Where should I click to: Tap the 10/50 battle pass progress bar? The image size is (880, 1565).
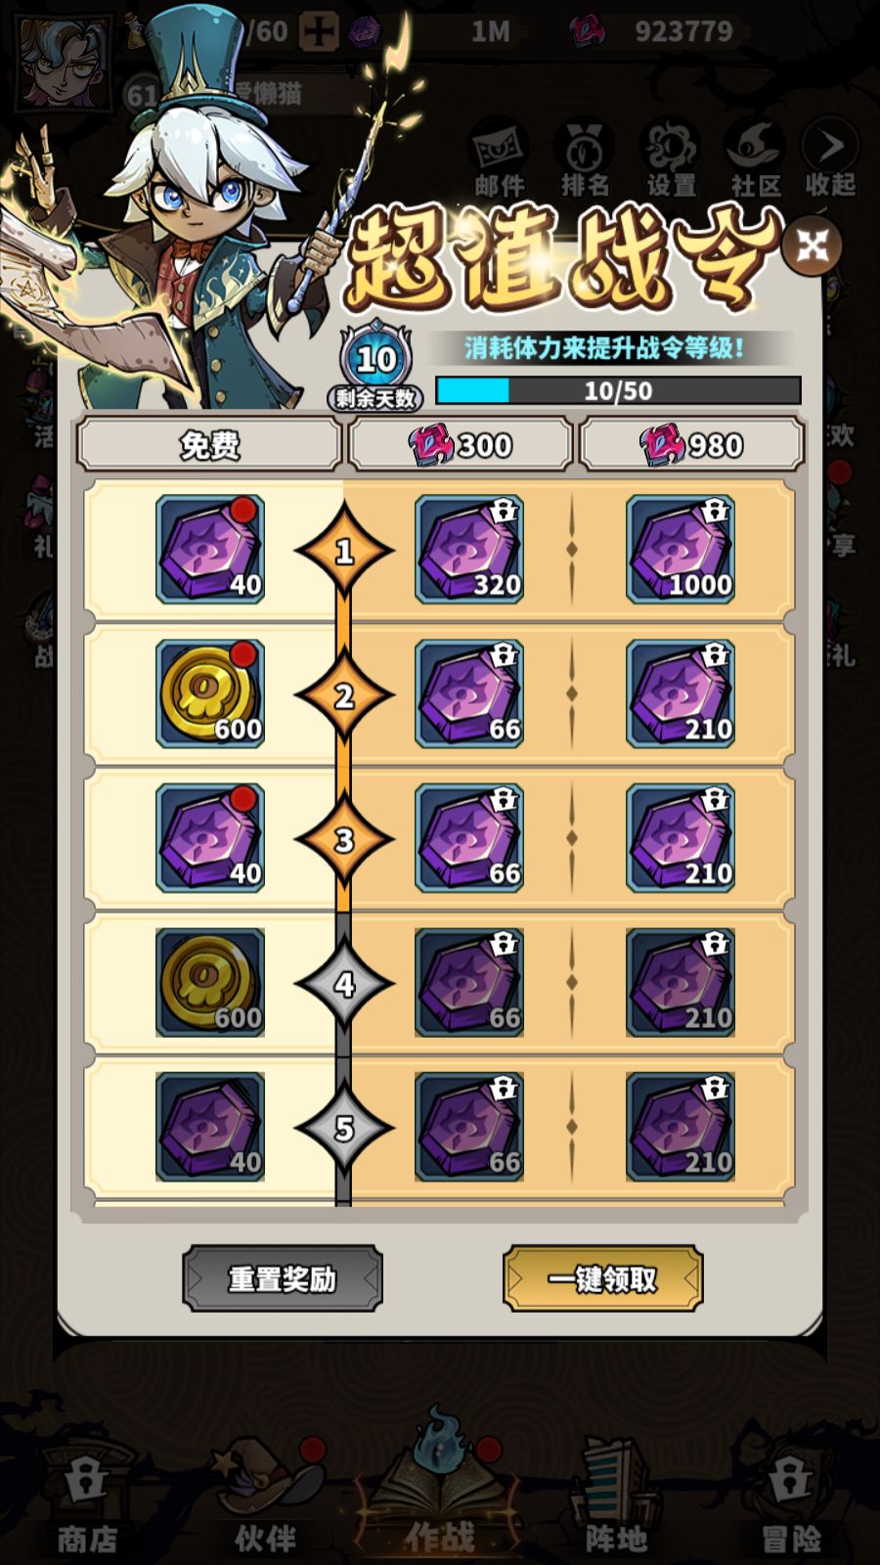click(618, 390)
